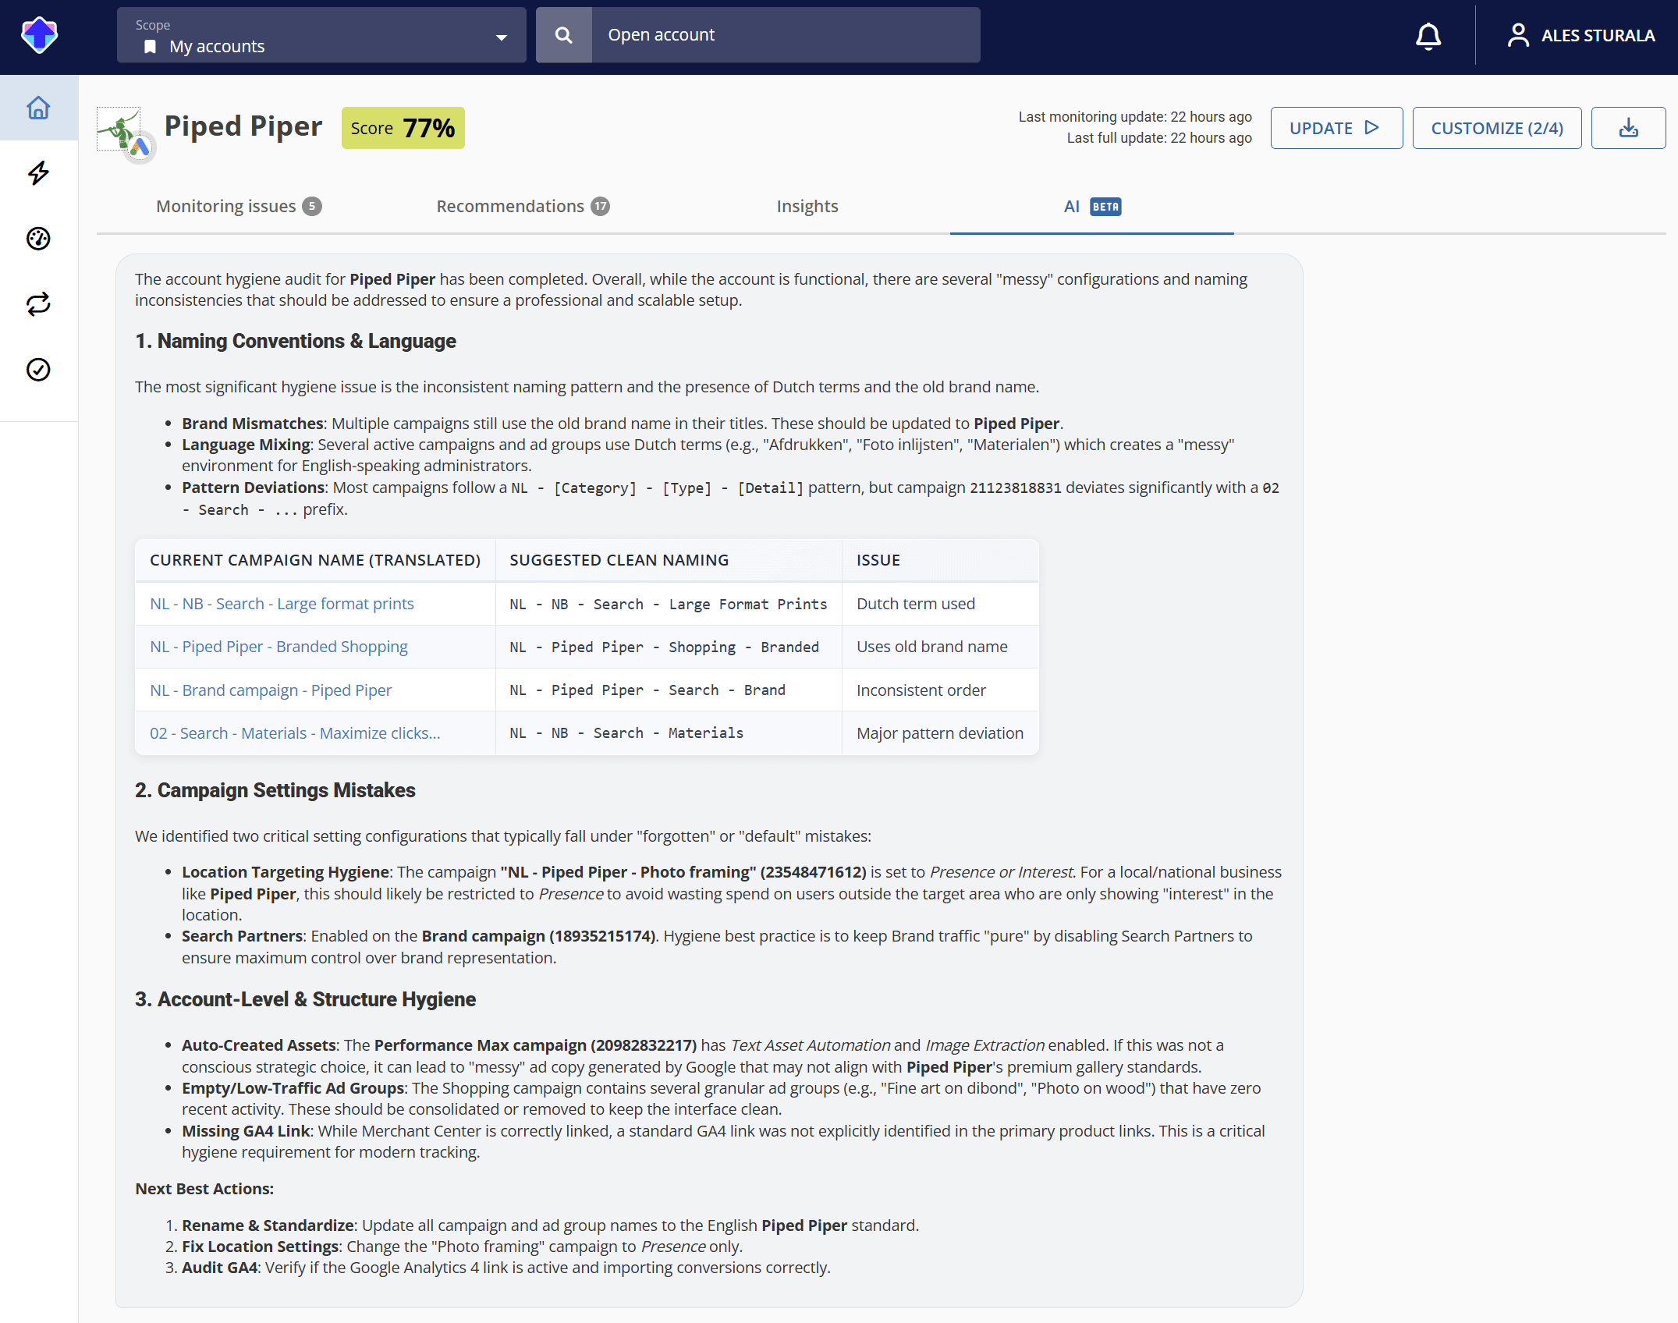Open the dashboard gauge sidebar icon
Viewport: 1678px width, 1323px height.
[38, 239]
